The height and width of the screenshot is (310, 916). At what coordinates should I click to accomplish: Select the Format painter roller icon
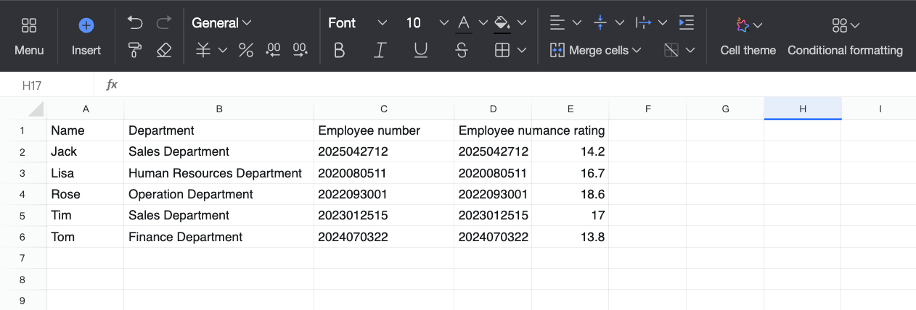click(x=135, y=50)
